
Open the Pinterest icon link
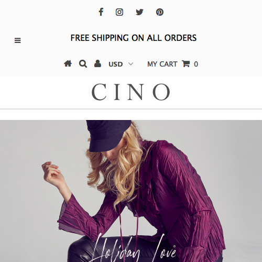(160, 12)
